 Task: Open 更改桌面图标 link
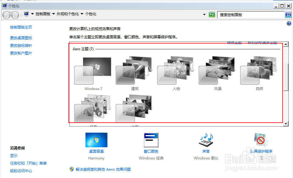[21, 38]
